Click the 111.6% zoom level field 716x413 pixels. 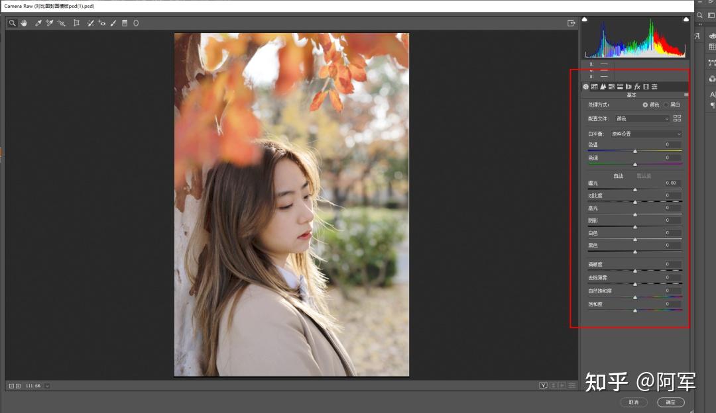(33, 386)
